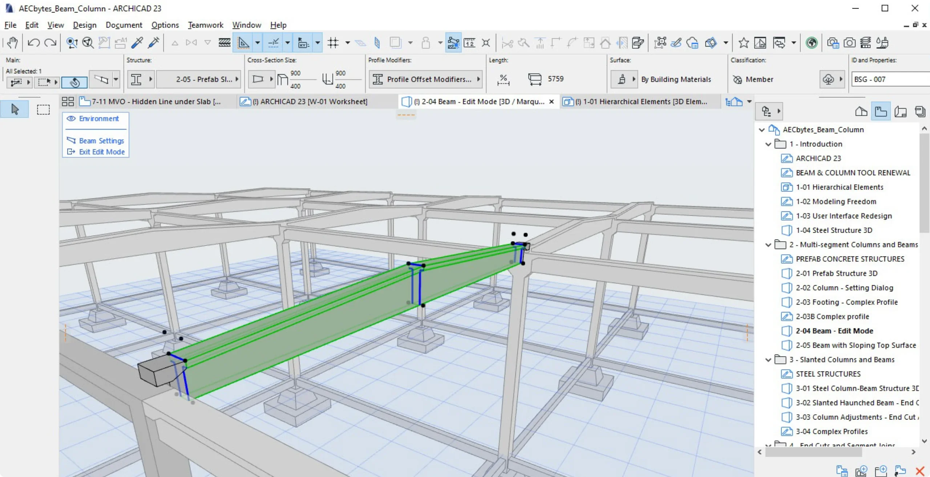The height and width of the screenshot is (477, 930).
Task: Collapse the 3 - Slanted Columns and Beams folder
Action: [x=768, y=360]
